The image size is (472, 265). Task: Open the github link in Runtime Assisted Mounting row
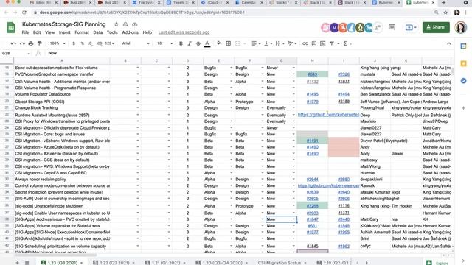328,115
